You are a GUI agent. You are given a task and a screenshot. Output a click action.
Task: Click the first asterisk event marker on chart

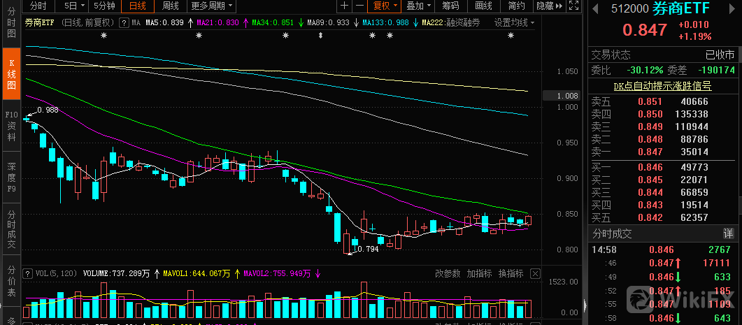104,35
